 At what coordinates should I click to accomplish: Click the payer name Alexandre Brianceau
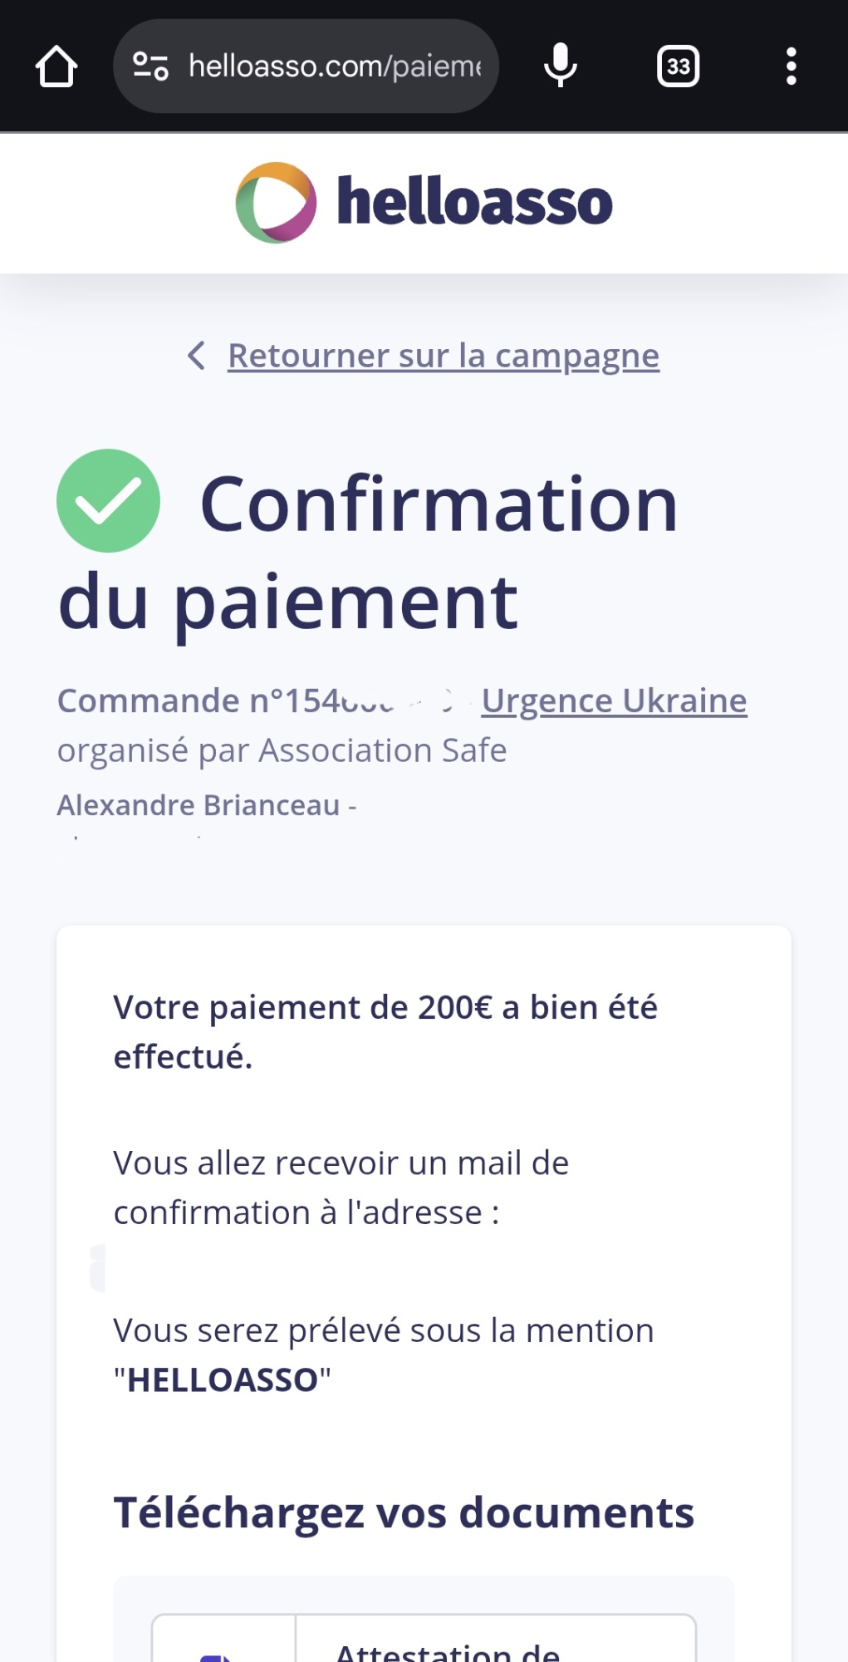pos(199,805)
